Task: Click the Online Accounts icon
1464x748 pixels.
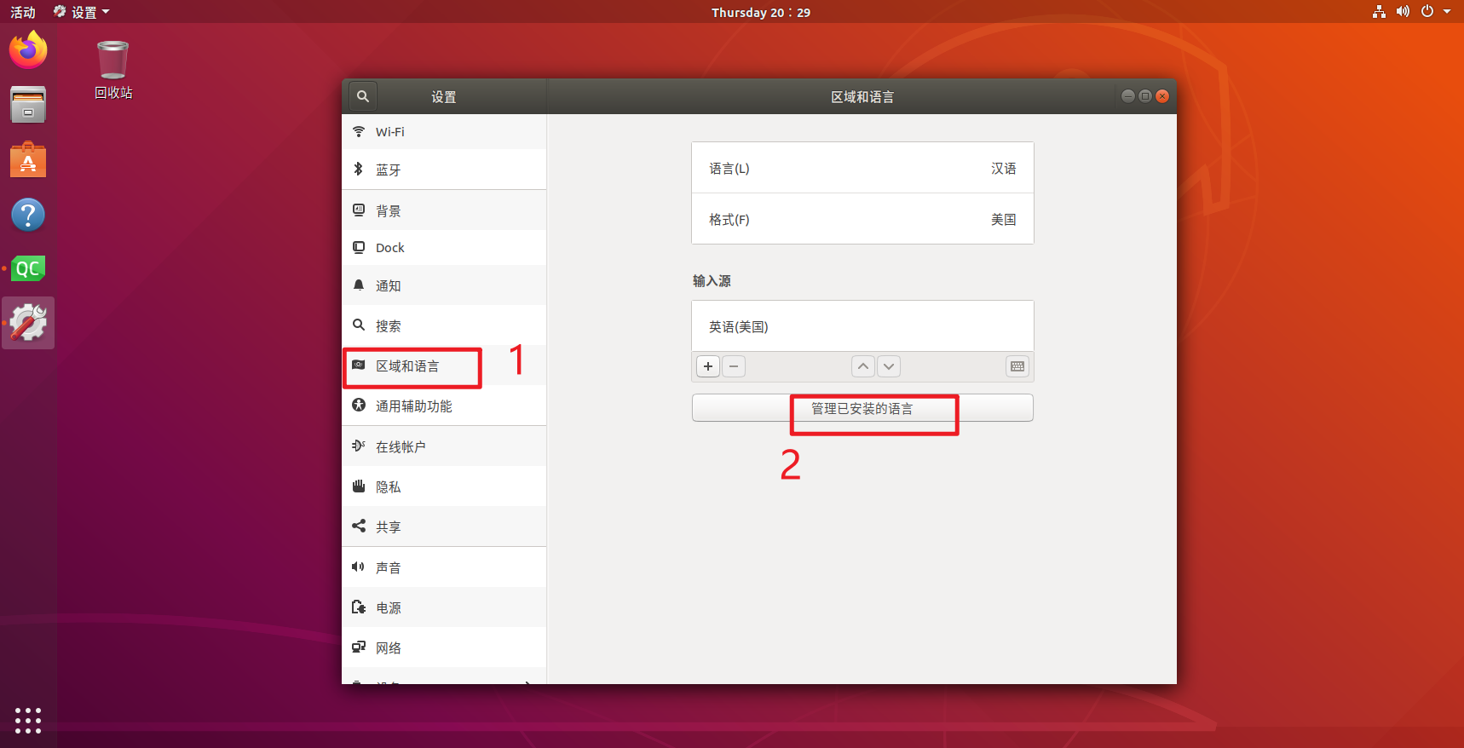Action: (359, 446)
